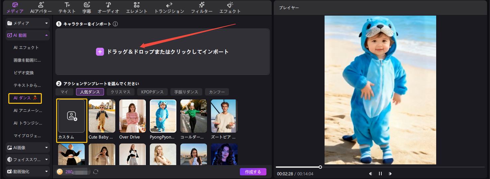This screenshot has height=179, width=490.
Task: Open the エレメント tab
Action: [137, 8]
